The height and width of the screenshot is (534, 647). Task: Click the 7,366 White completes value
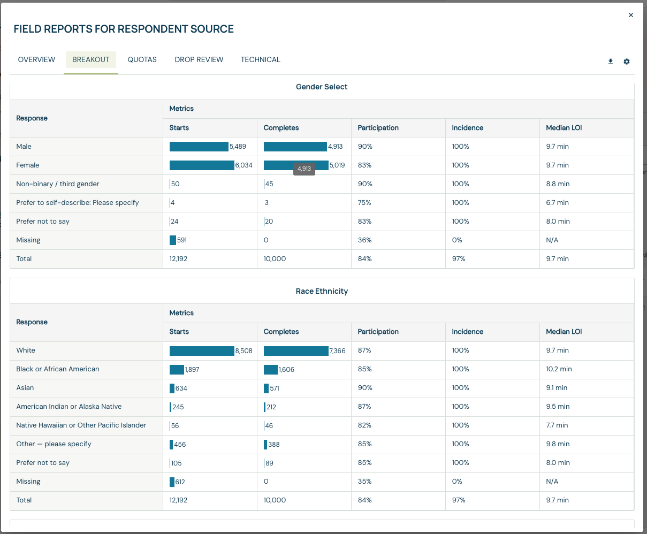click(338, 351)
